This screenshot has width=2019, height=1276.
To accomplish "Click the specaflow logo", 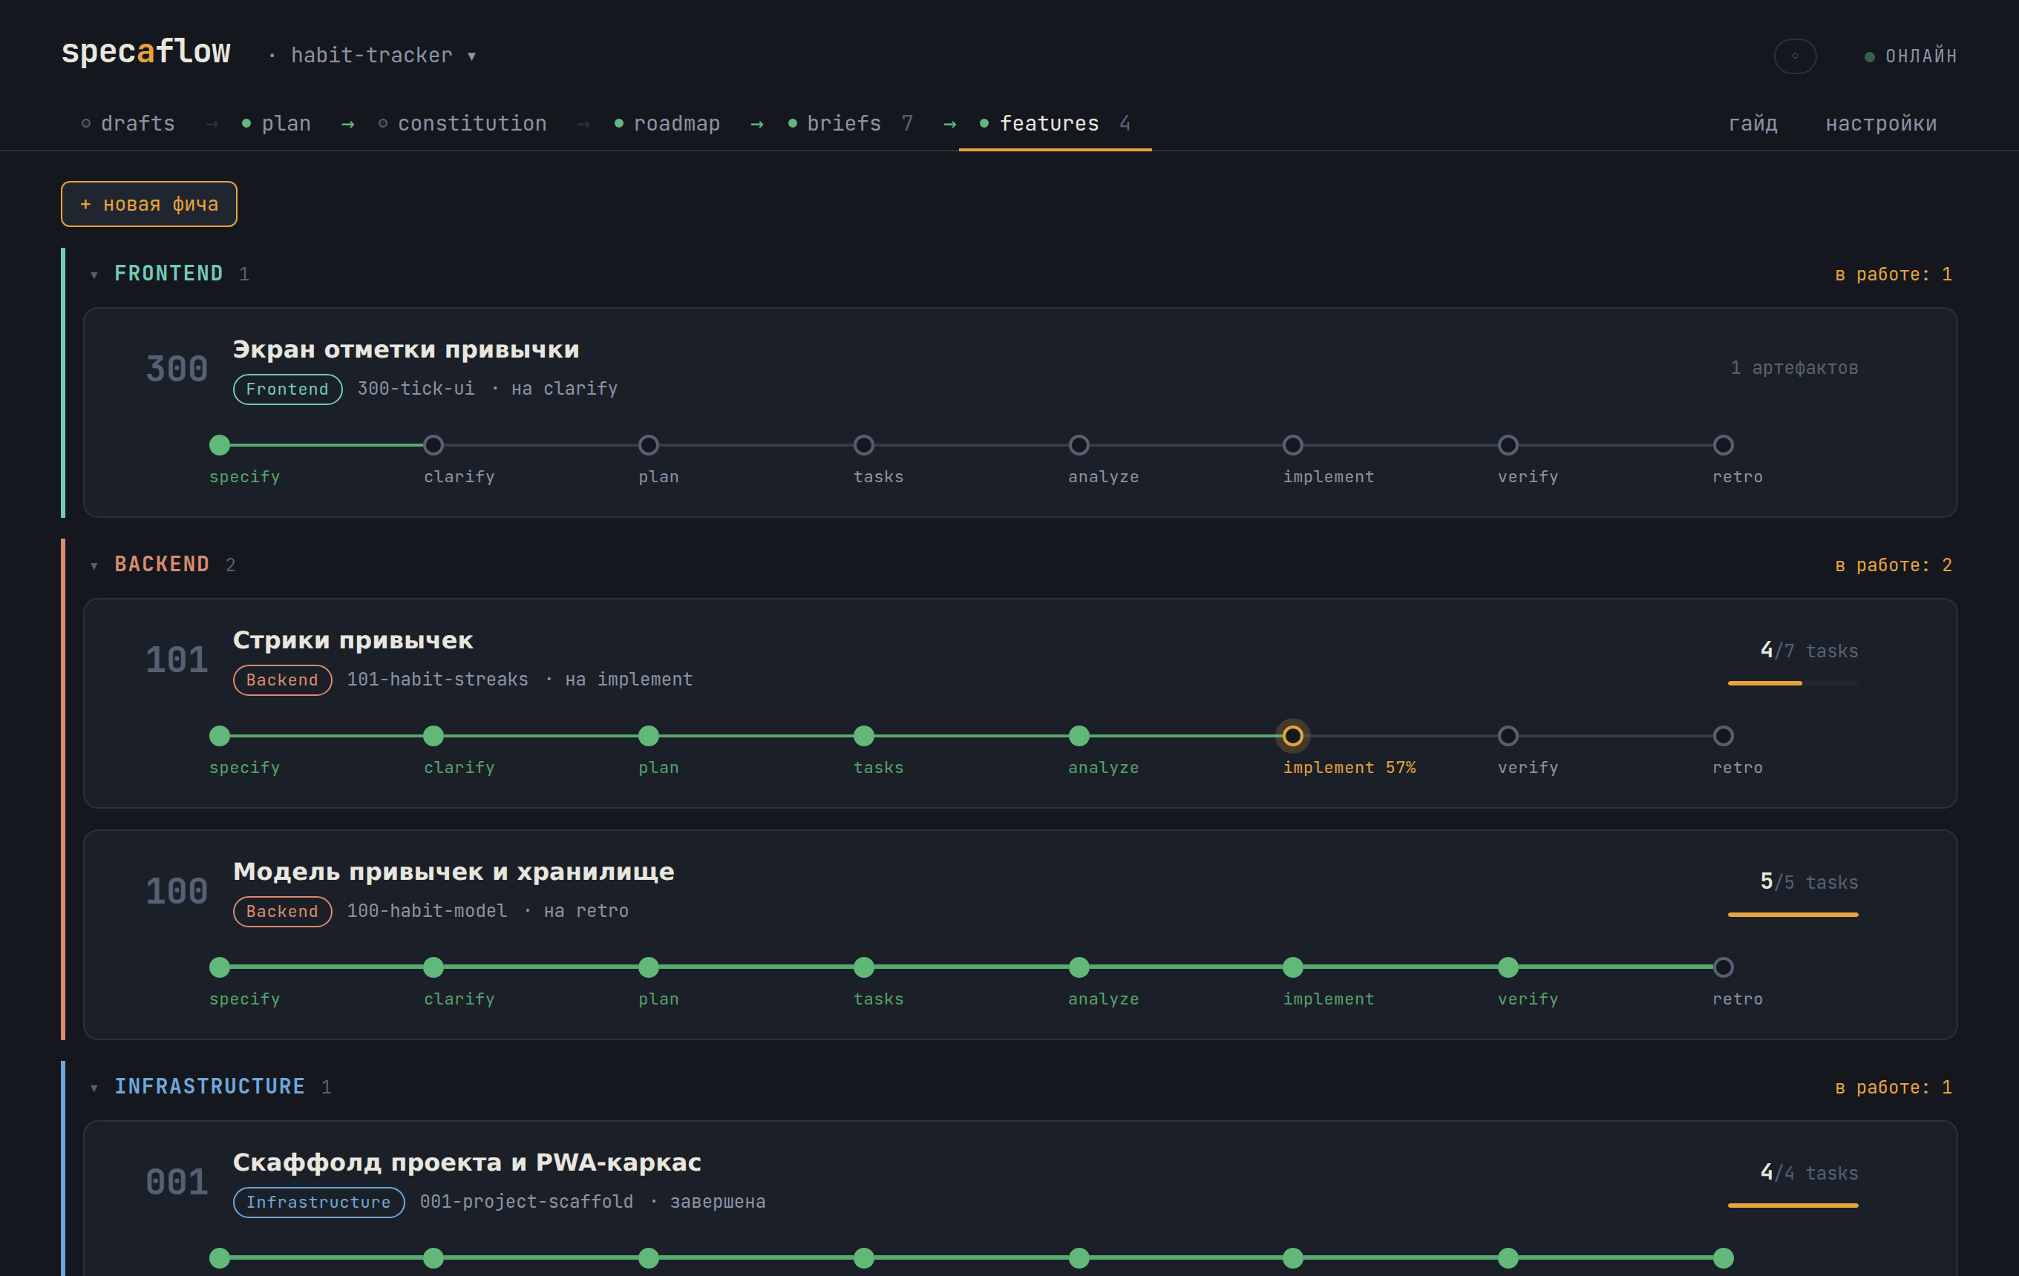I will point(146,52).
